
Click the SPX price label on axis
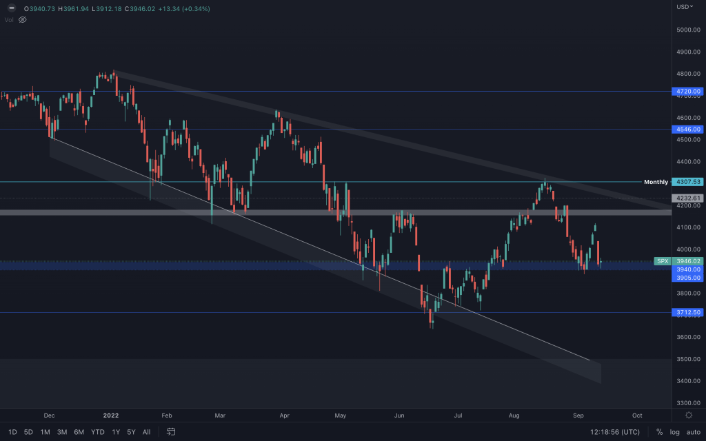point(663,261)
